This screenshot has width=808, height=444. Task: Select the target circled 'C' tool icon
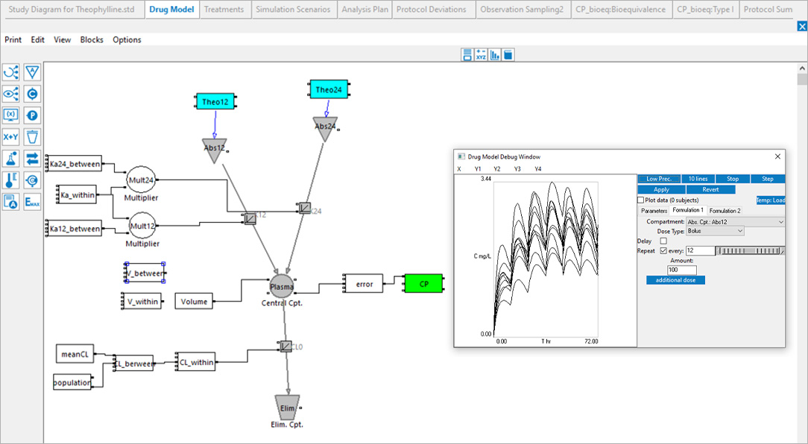tap(33, 180)
